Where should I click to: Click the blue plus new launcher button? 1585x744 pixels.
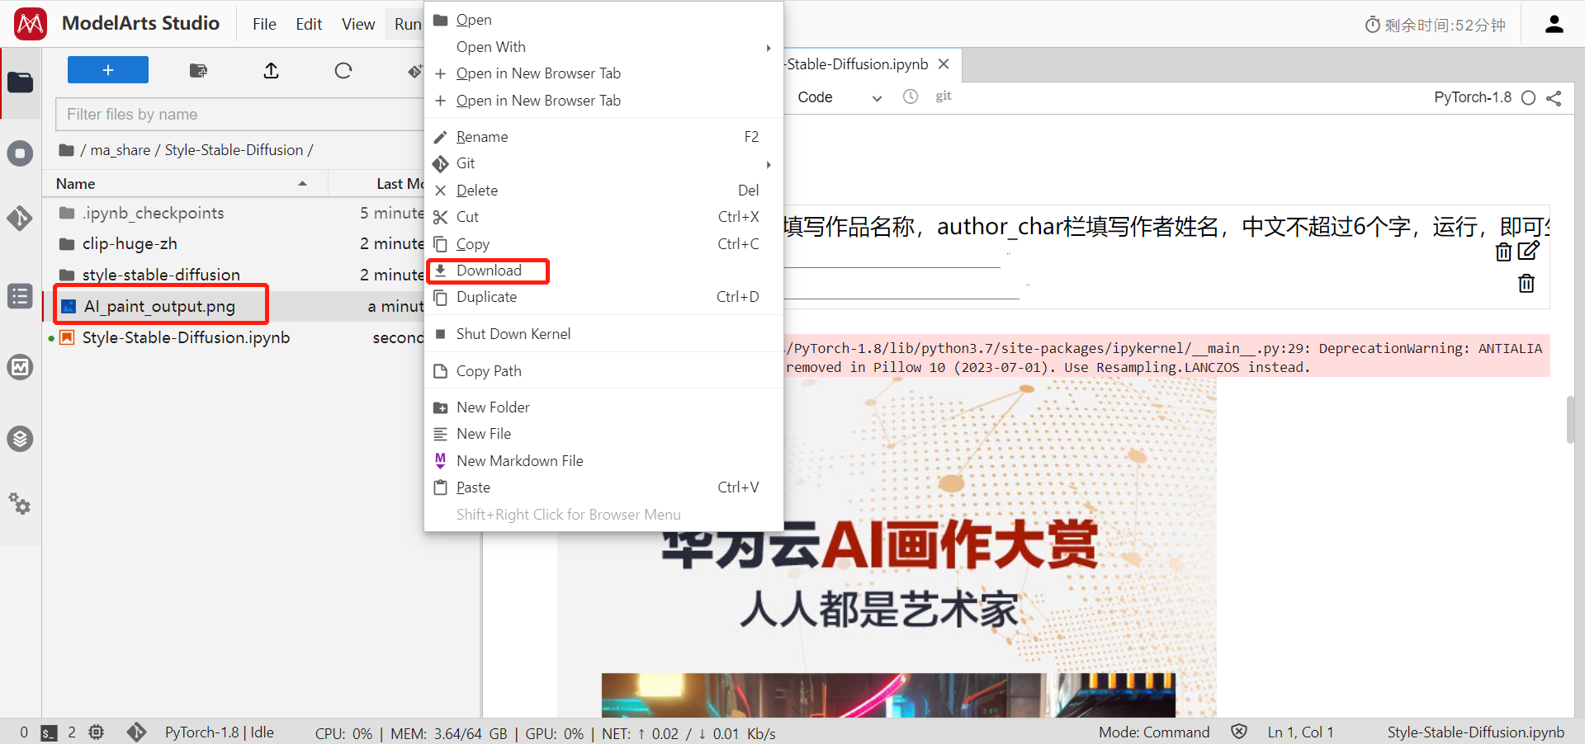108,70
